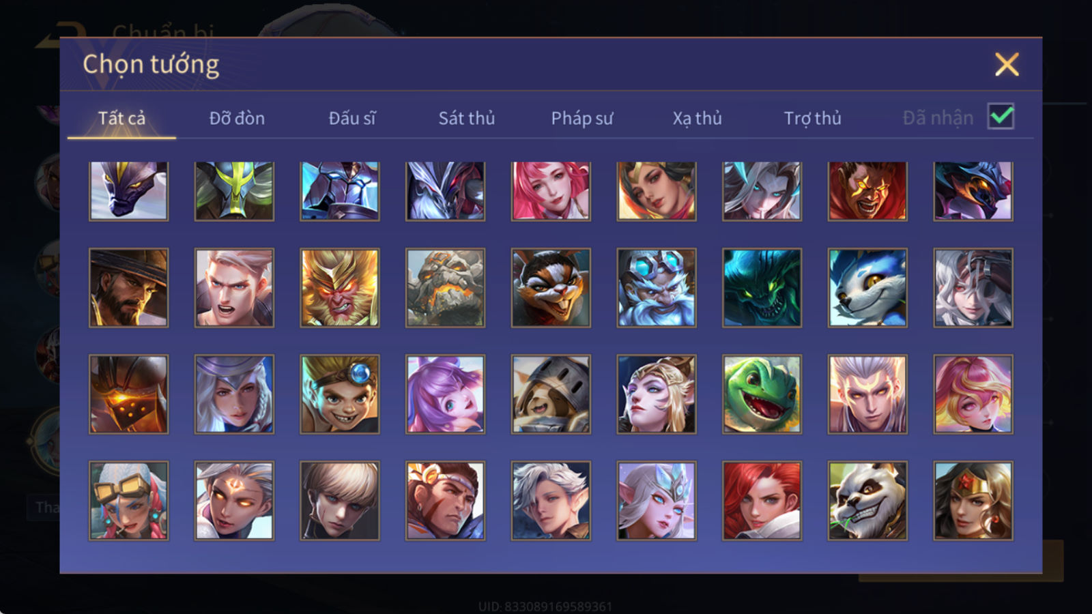Select the Wonder Woman hero portrait

click(973, 501)
